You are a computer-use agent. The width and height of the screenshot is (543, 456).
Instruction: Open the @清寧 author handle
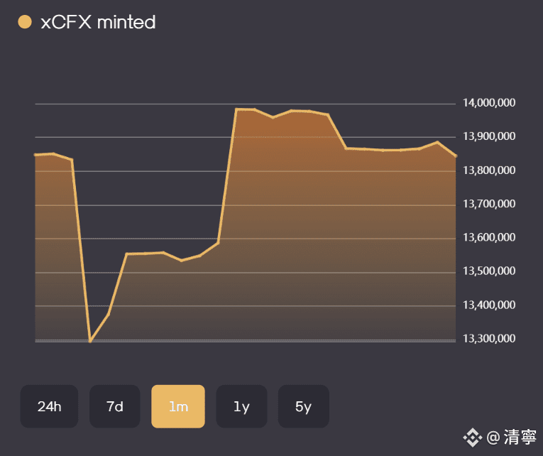tap(511, 437)
